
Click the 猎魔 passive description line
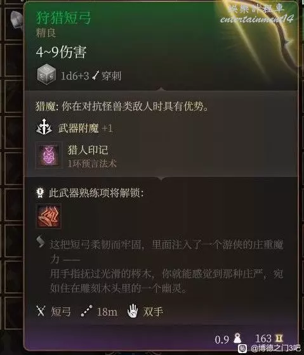click(x=122, y=106)
